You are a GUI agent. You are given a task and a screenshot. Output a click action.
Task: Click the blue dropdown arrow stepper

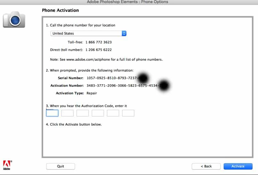click(x=124, y=34)
